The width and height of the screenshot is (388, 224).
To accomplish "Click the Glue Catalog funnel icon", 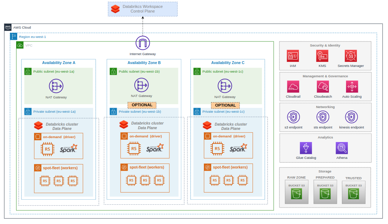I will coord(306,148).
